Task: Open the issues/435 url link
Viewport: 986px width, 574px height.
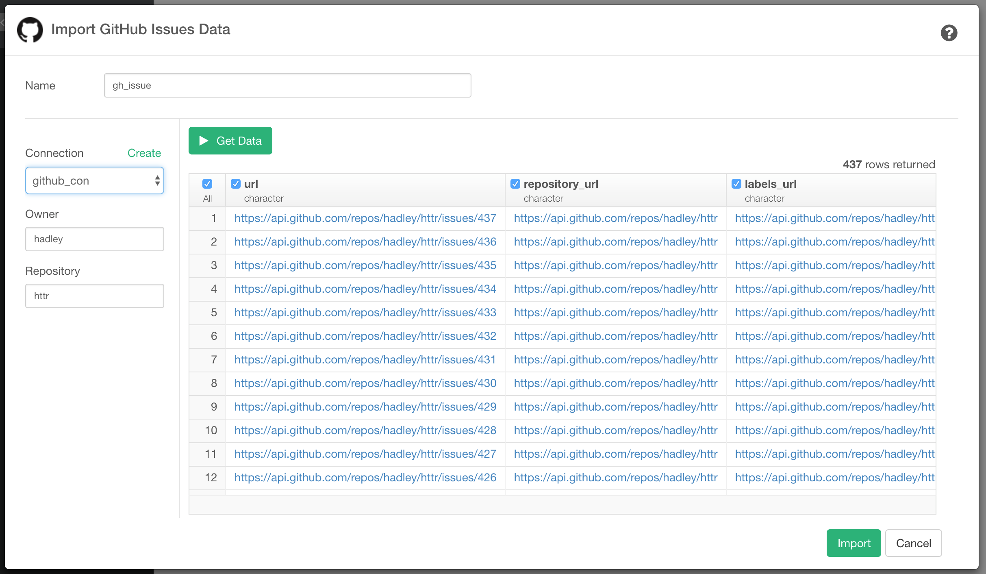Action: coord(365,265)
